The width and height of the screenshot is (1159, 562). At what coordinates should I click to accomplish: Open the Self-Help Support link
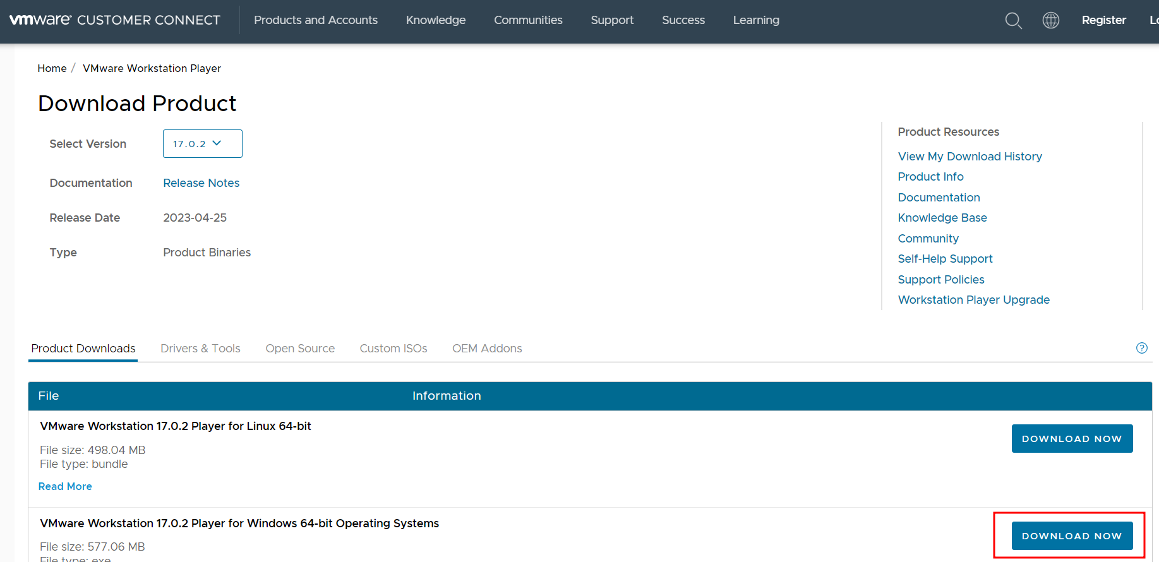coord(946,259)
